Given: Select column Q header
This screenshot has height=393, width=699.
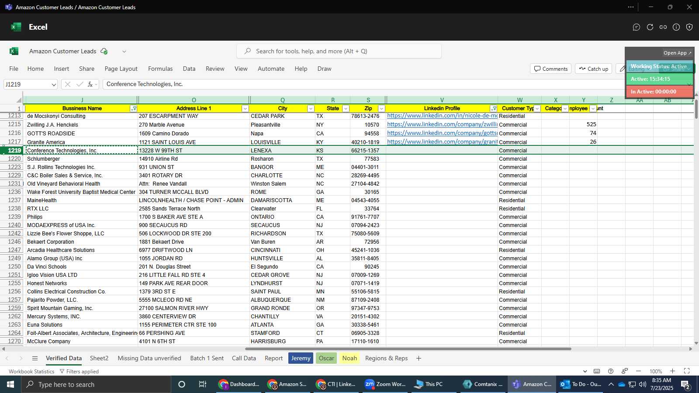Looking at the screenshot, I should point(283,100).
